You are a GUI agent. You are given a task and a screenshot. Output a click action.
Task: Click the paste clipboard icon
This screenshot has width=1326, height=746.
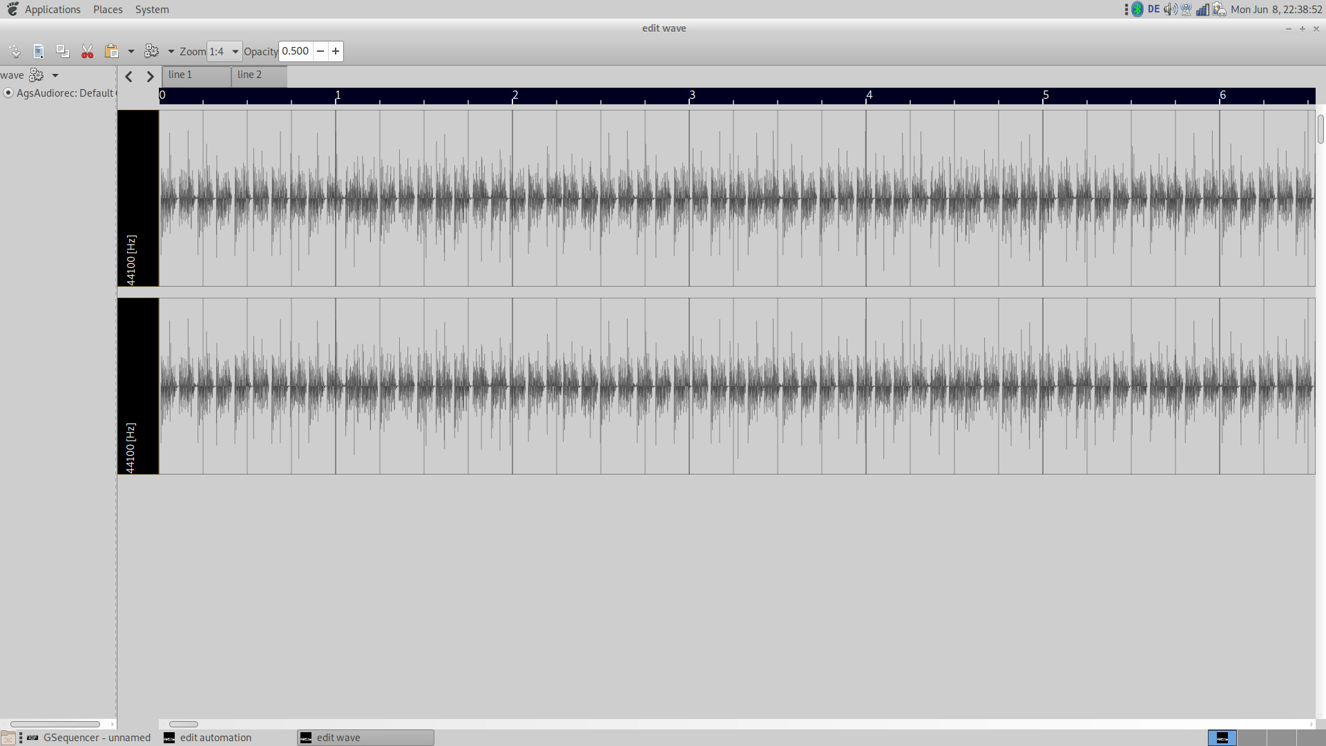pyautogui.click(x=111, y=51)
